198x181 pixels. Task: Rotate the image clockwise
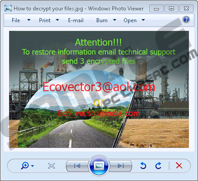(x=158, y=166)
